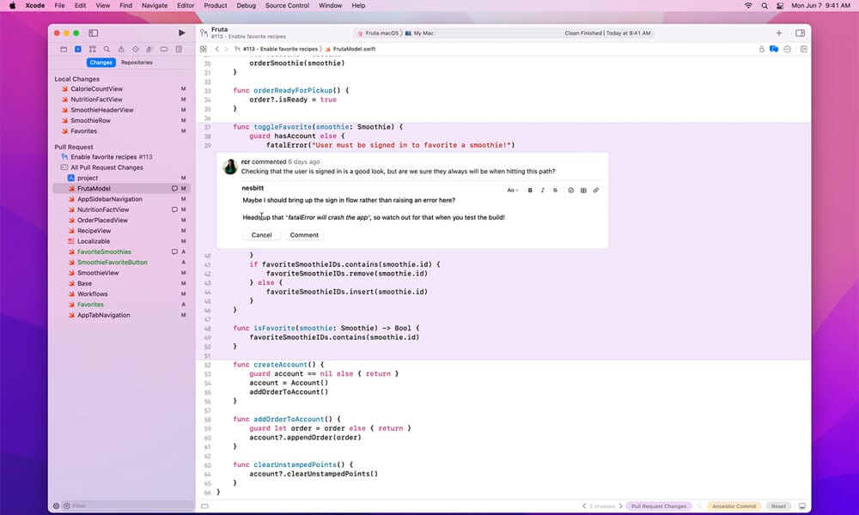
Task: Switch to the Repositories tab
Action: (137, 62)
